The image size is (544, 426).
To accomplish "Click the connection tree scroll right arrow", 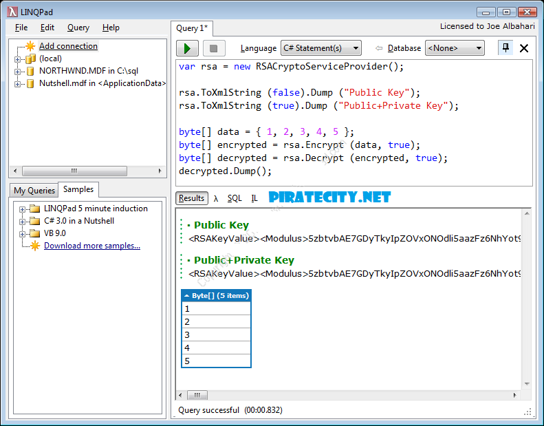I will [160, 171].
